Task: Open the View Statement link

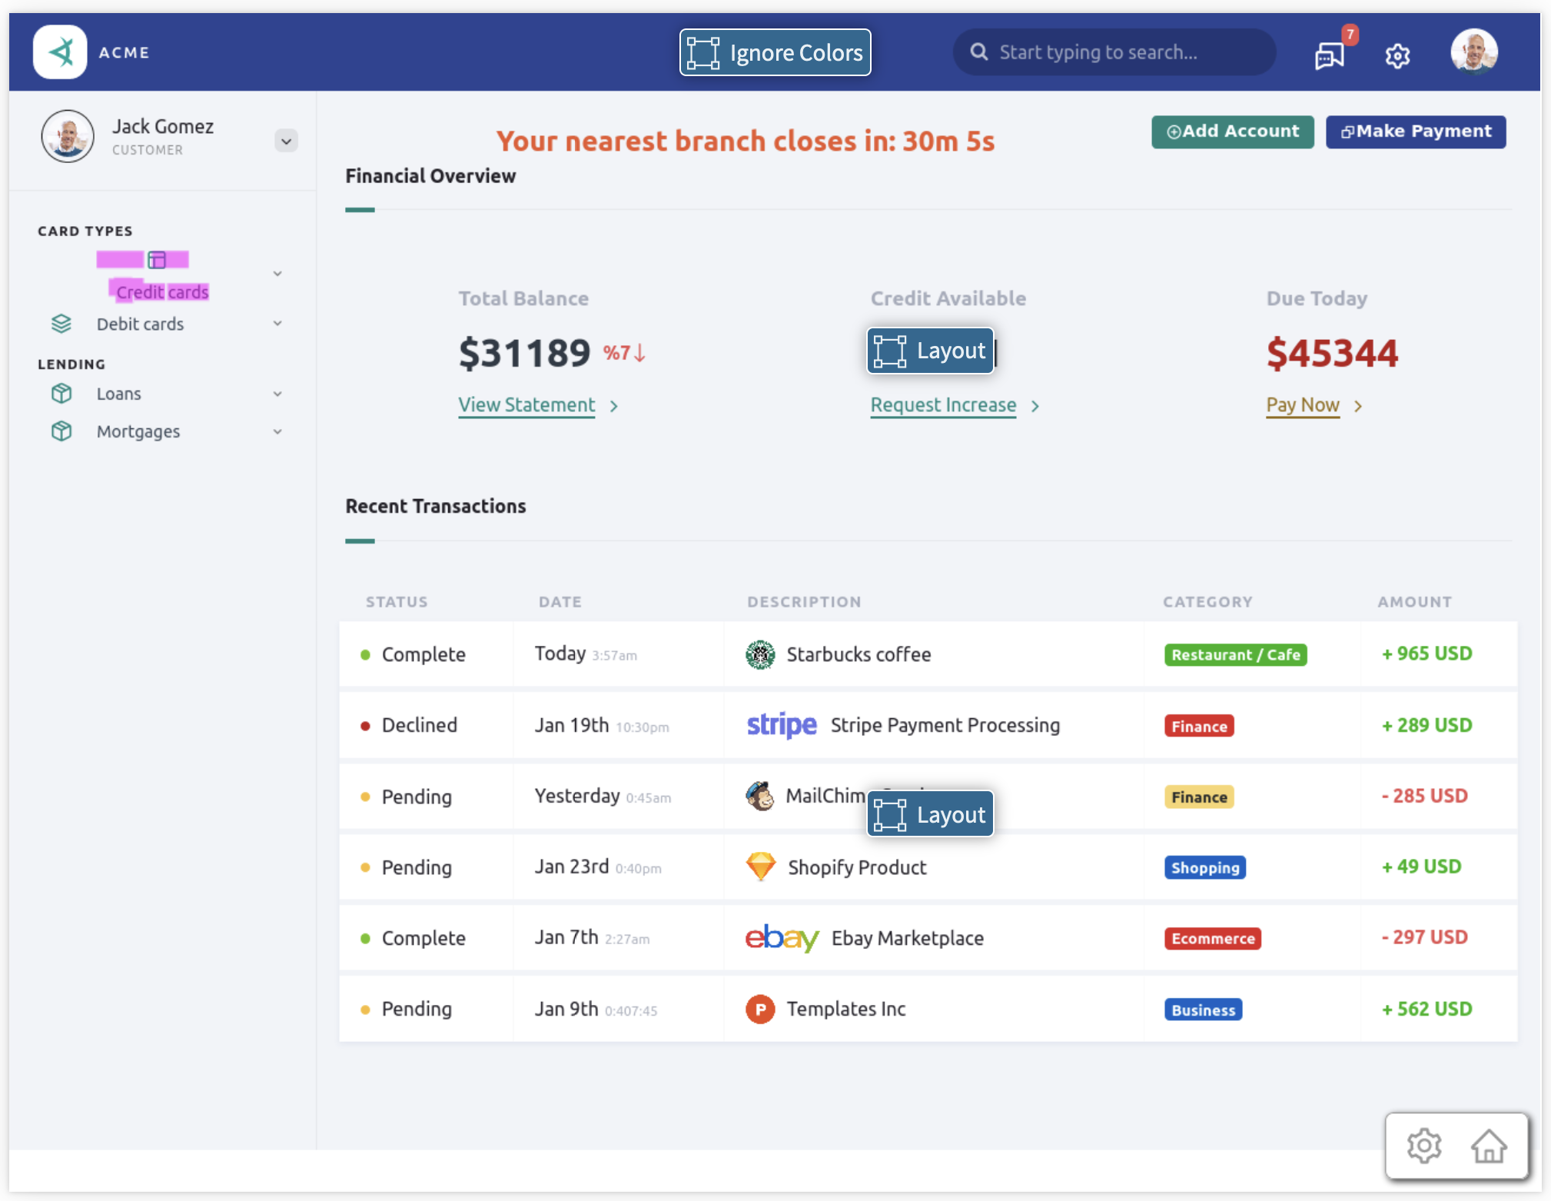Action: point(526,404)
